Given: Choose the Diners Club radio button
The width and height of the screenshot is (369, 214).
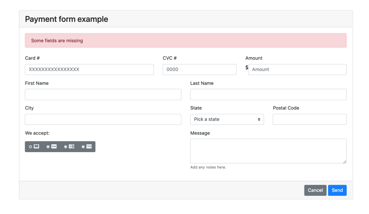Looking at the screenshot, I should tap(66, 146).
